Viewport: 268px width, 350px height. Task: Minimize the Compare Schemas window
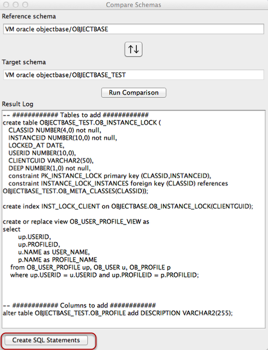tap(16, 4)
